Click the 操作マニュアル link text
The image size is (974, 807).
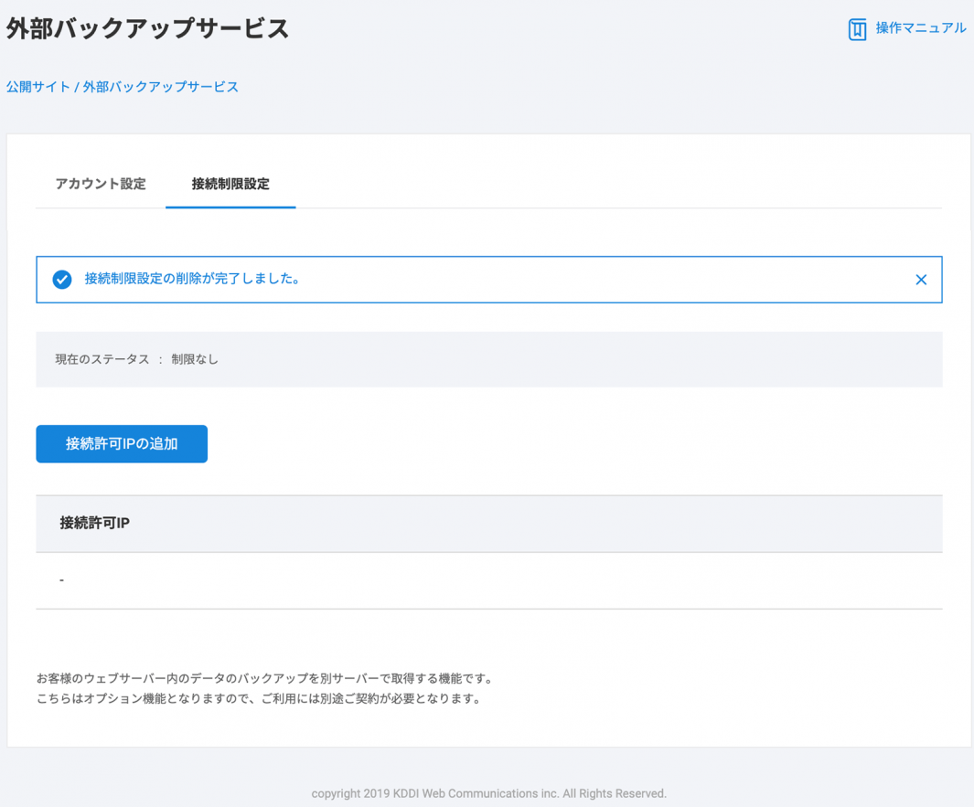[x=920, y=28]
